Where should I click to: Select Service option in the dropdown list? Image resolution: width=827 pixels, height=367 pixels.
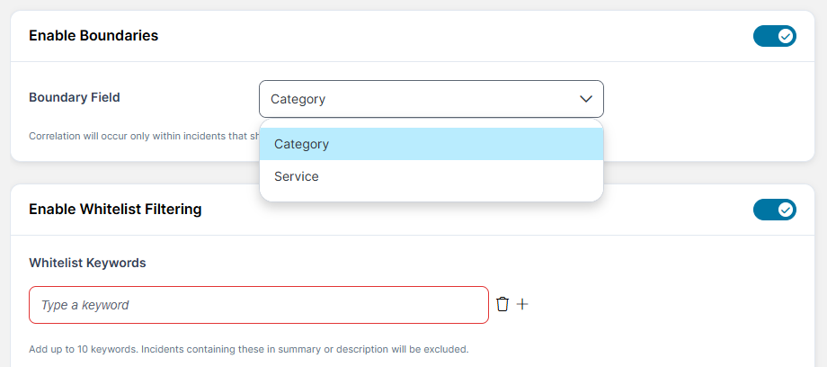click(x=297, y=176)
